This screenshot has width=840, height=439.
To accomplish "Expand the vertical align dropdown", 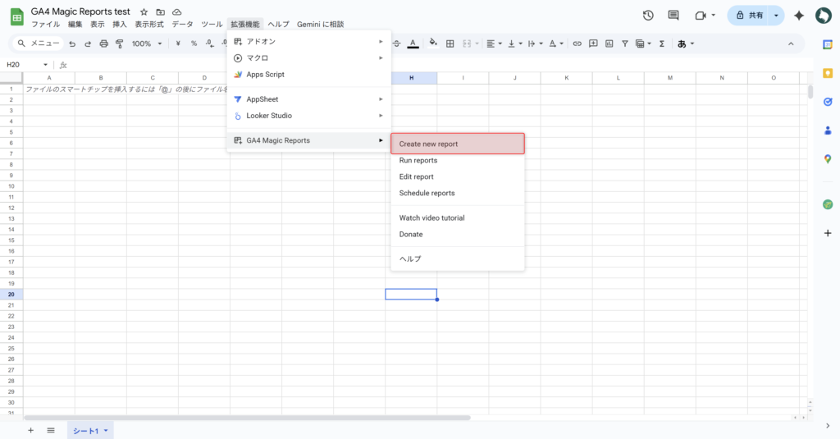I will point(520,44).
